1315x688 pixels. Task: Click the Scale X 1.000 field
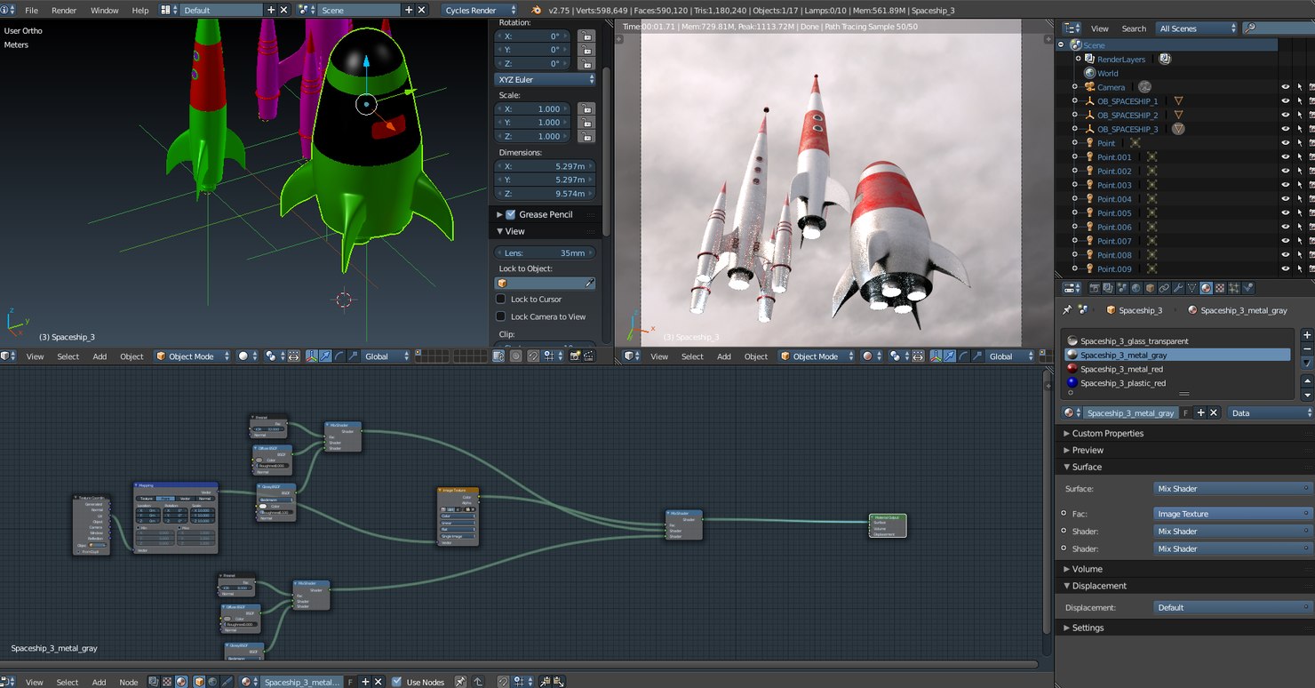tap(534, 108)
